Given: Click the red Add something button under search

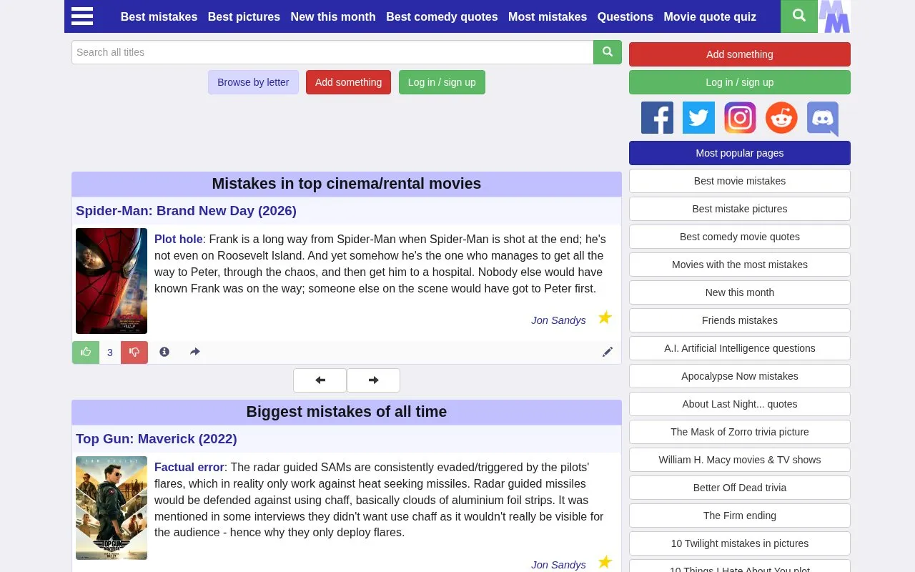Looking at the screenshot, I should [348, 82].
